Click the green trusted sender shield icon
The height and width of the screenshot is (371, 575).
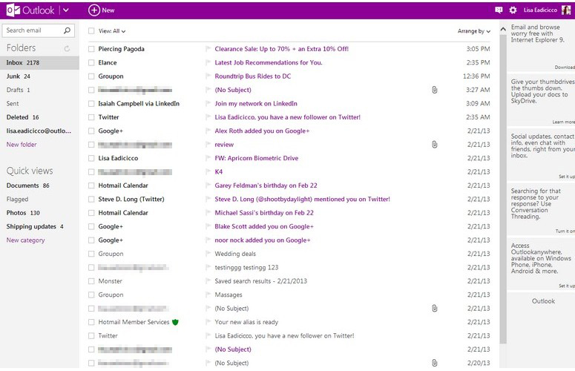pyautogui.click(x=175, y=322)
